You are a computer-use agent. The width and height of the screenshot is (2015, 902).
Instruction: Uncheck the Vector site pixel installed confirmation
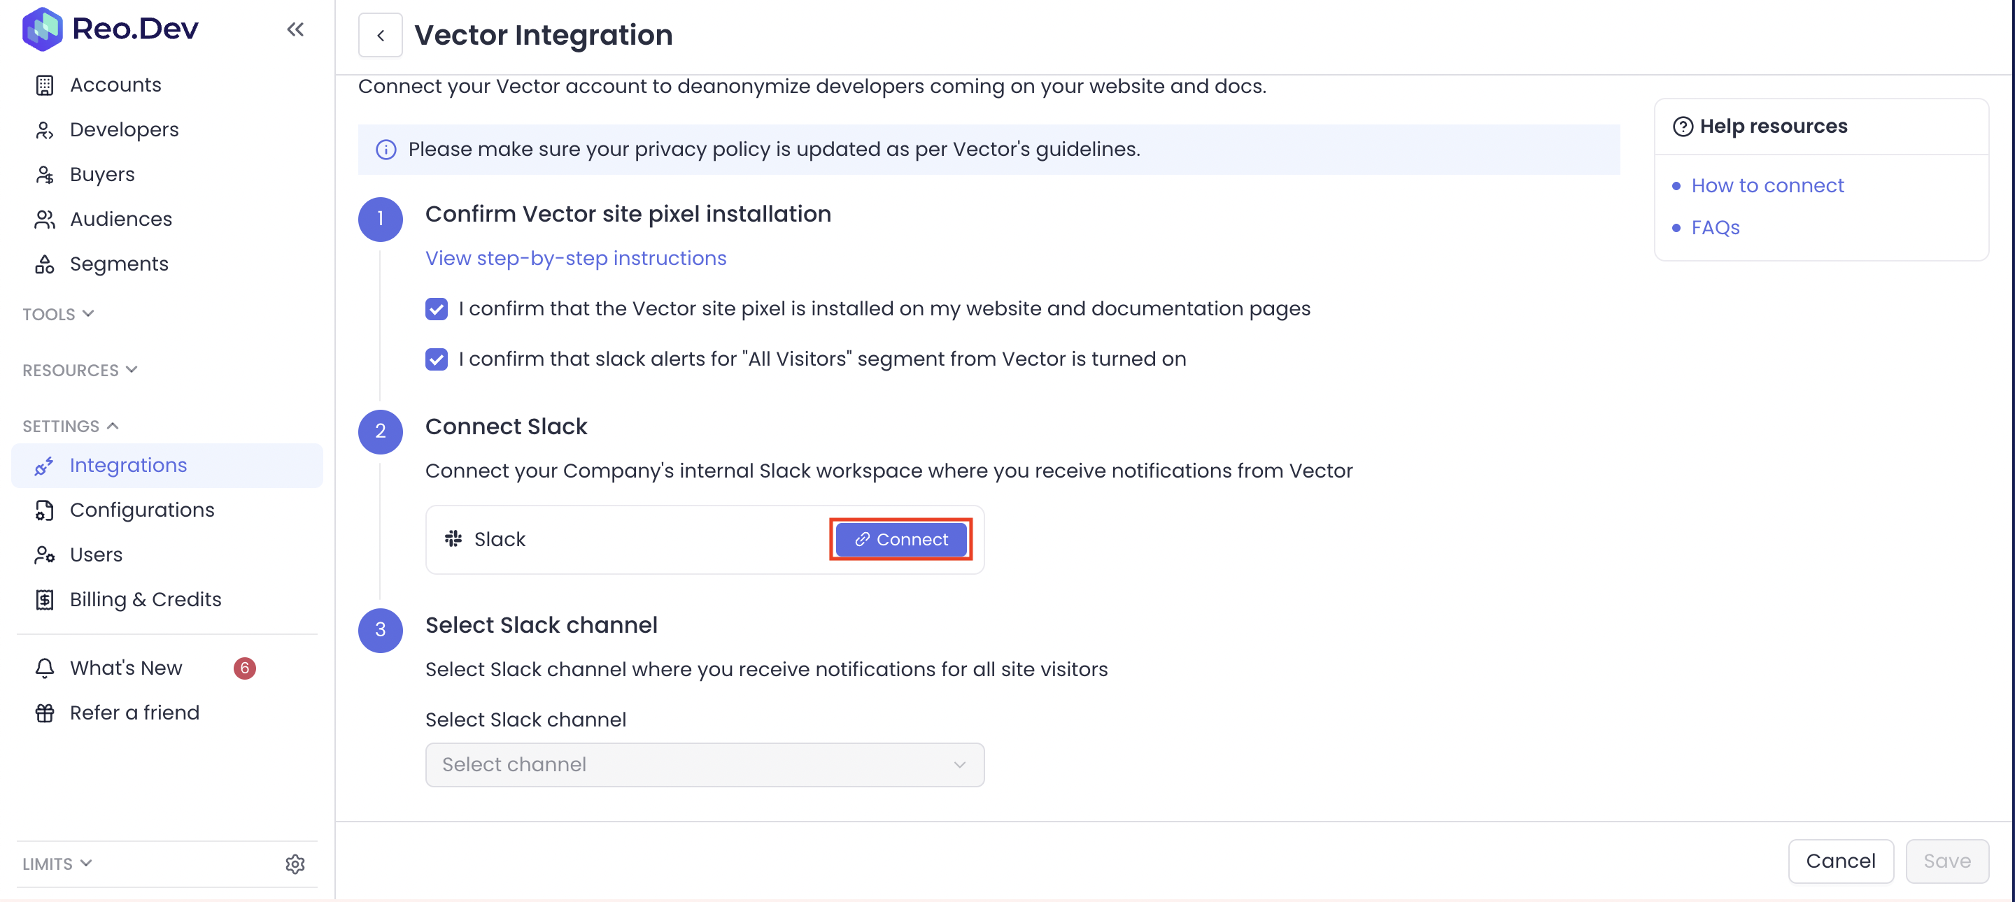[437, 310]
